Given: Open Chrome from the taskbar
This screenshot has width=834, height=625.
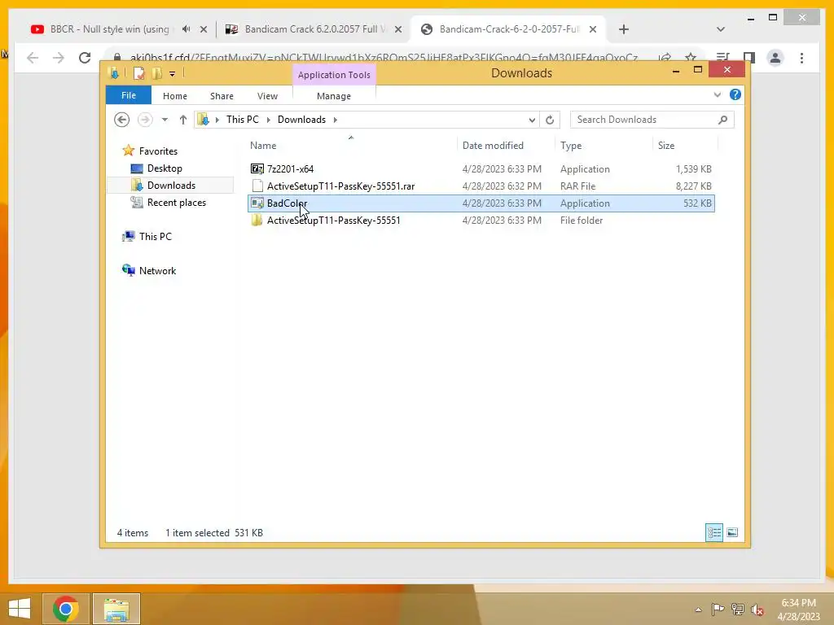Looking at the screenshot, I should (x=65, y=609).
